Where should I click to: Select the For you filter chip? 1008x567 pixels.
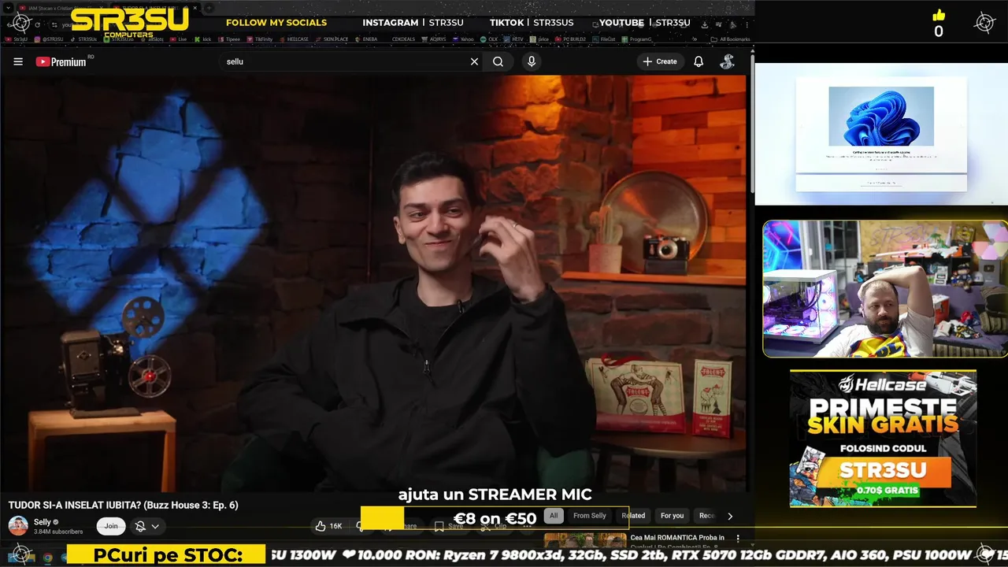[x=672, y=516]
